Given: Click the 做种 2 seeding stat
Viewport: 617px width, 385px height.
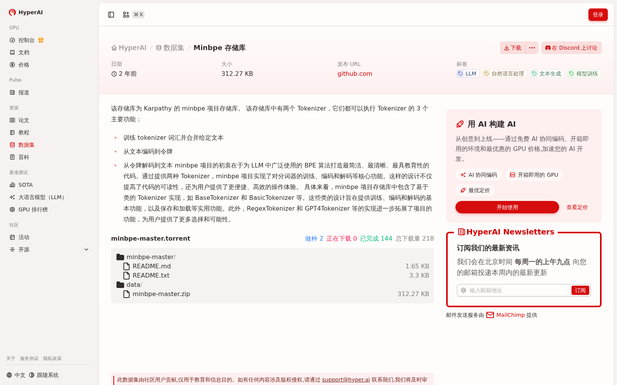Looking at the screenshot, I should click(x=314, y=238).
